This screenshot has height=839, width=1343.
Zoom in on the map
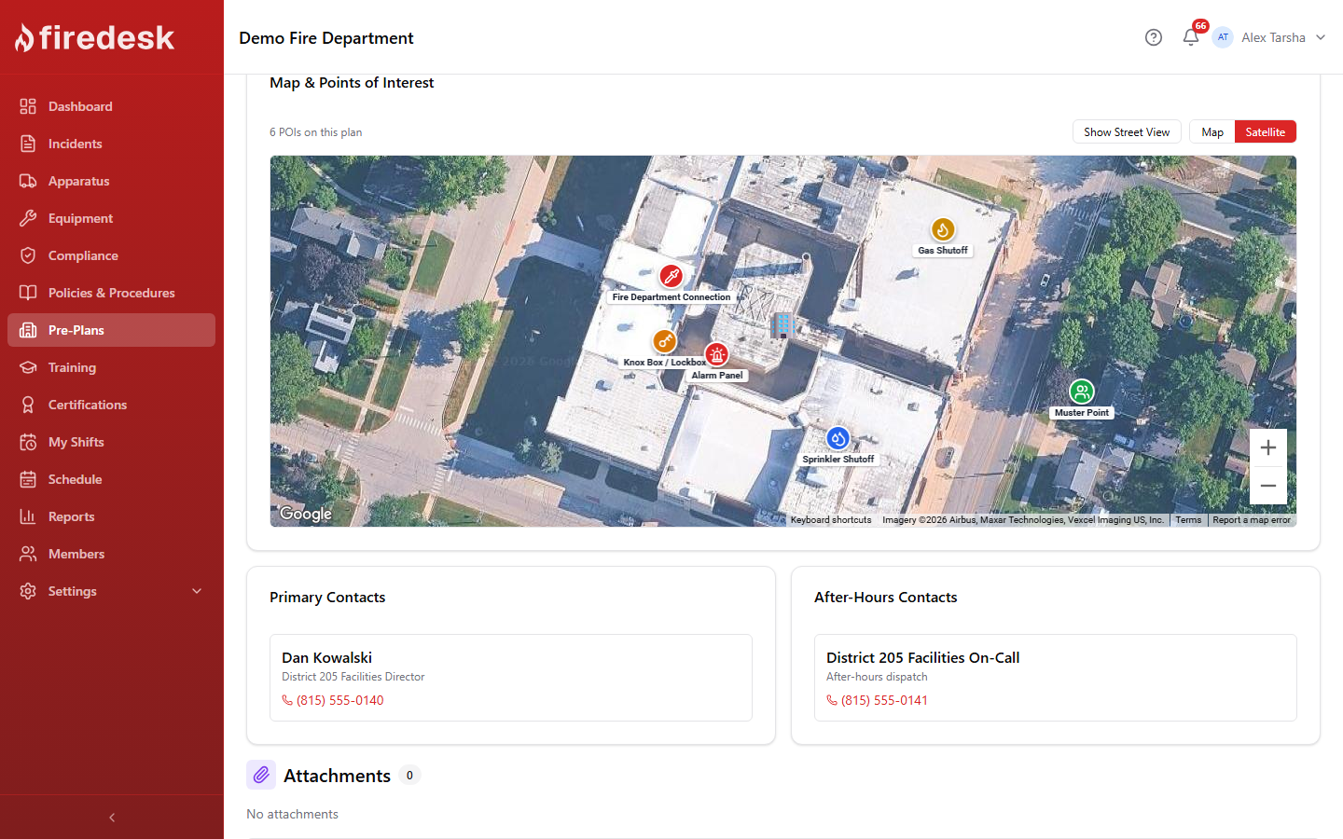(x=1268, y=447)
